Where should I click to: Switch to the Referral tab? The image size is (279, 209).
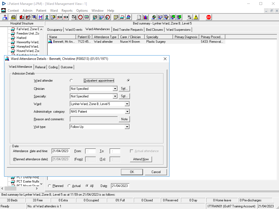(40, 67)
